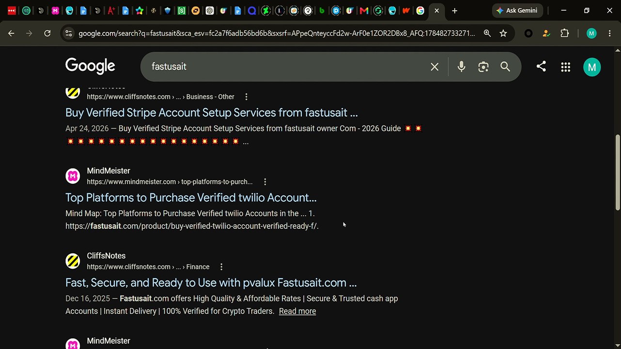The height and width of the screenshot is (349, 621).
Task: Click the vertical page scrollbar thumb
Action: 618,172
